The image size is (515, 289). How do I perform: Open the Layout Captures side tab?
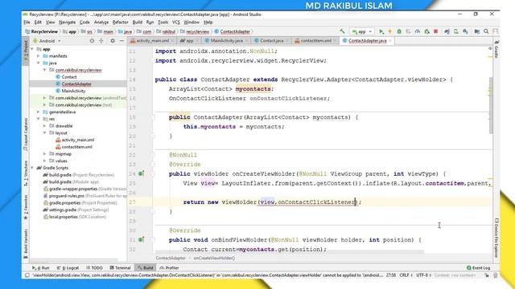tap(26, 135)
